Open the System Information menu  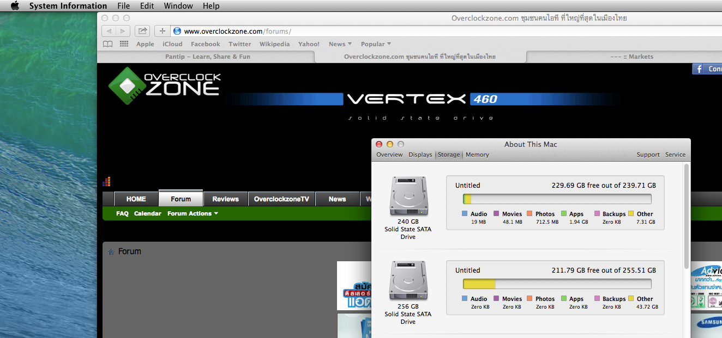[x=68, y=6]
